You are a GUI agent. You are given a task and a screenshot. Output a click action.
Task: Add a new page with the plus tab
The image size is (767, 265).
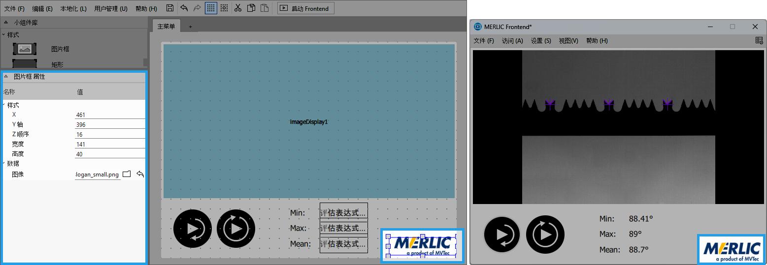pyautogui.click(x=190, y=27)
